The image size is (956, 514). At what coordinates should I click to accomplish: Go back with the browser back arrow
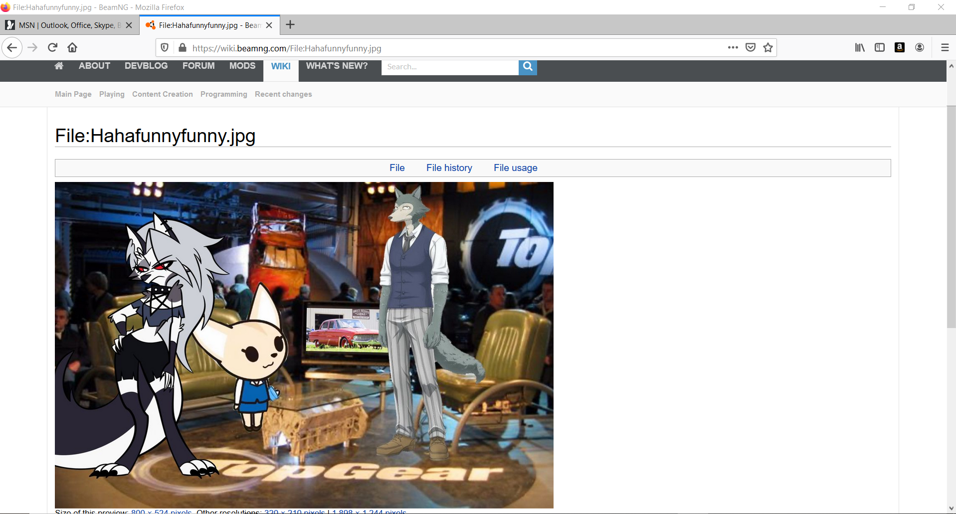[12, 48]
